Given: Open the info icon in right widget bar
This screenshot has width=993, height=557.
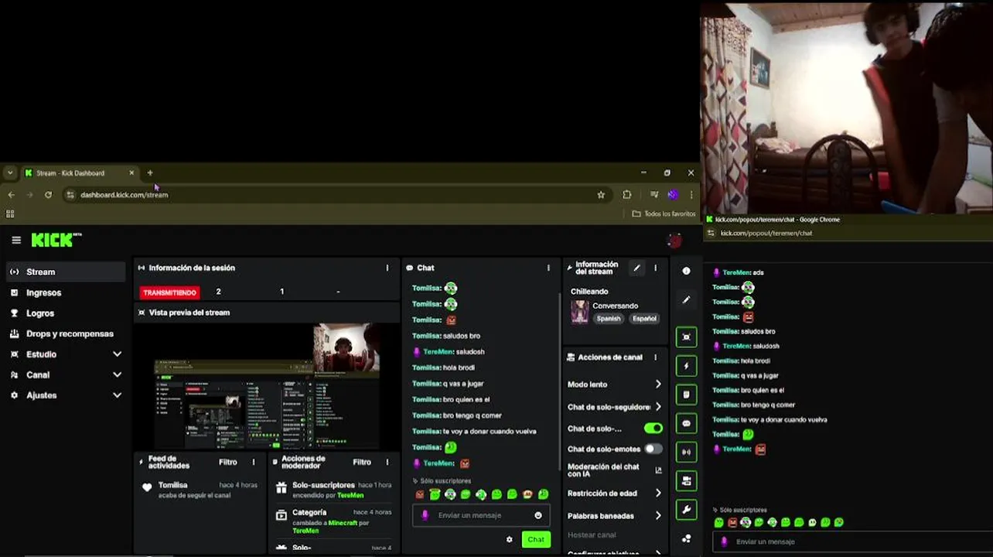Looking at the screenshot, I should coord(686,271).
